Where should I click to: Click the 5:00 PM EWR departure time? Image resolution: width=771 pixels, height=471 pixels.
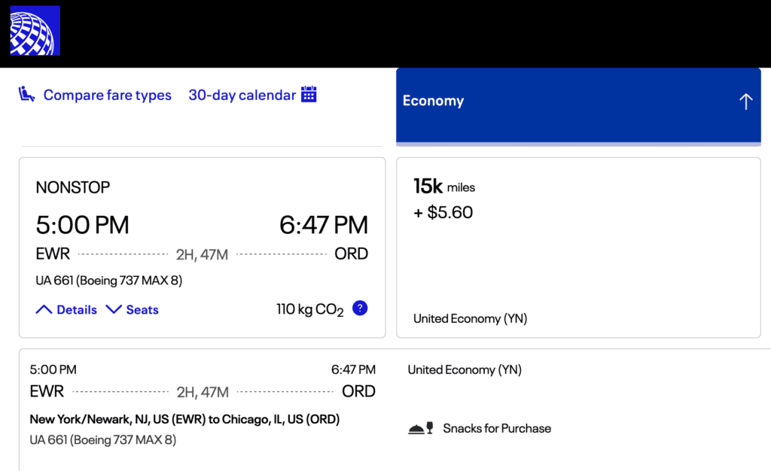[x=83, y=225]
